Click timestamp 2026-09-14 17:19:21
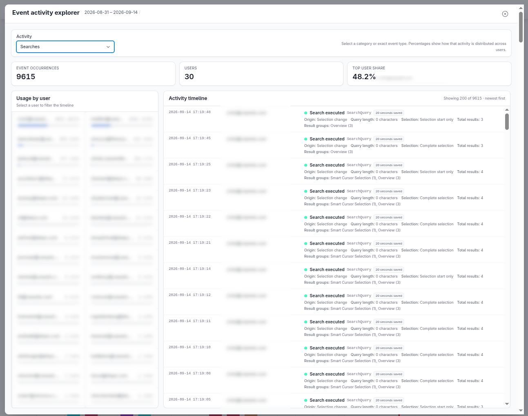 pyautogui.click(x=189, y=242)
